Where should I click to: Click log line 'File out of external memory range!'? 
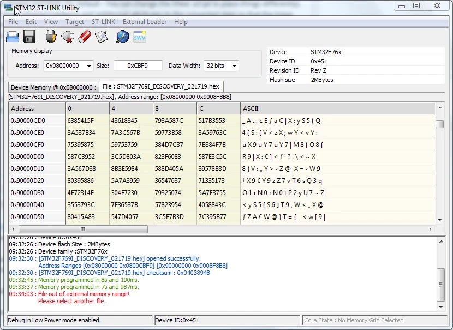point(84,294)
